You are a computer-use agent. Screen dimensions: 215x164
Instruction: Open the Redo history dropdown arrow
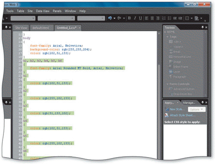124,18
